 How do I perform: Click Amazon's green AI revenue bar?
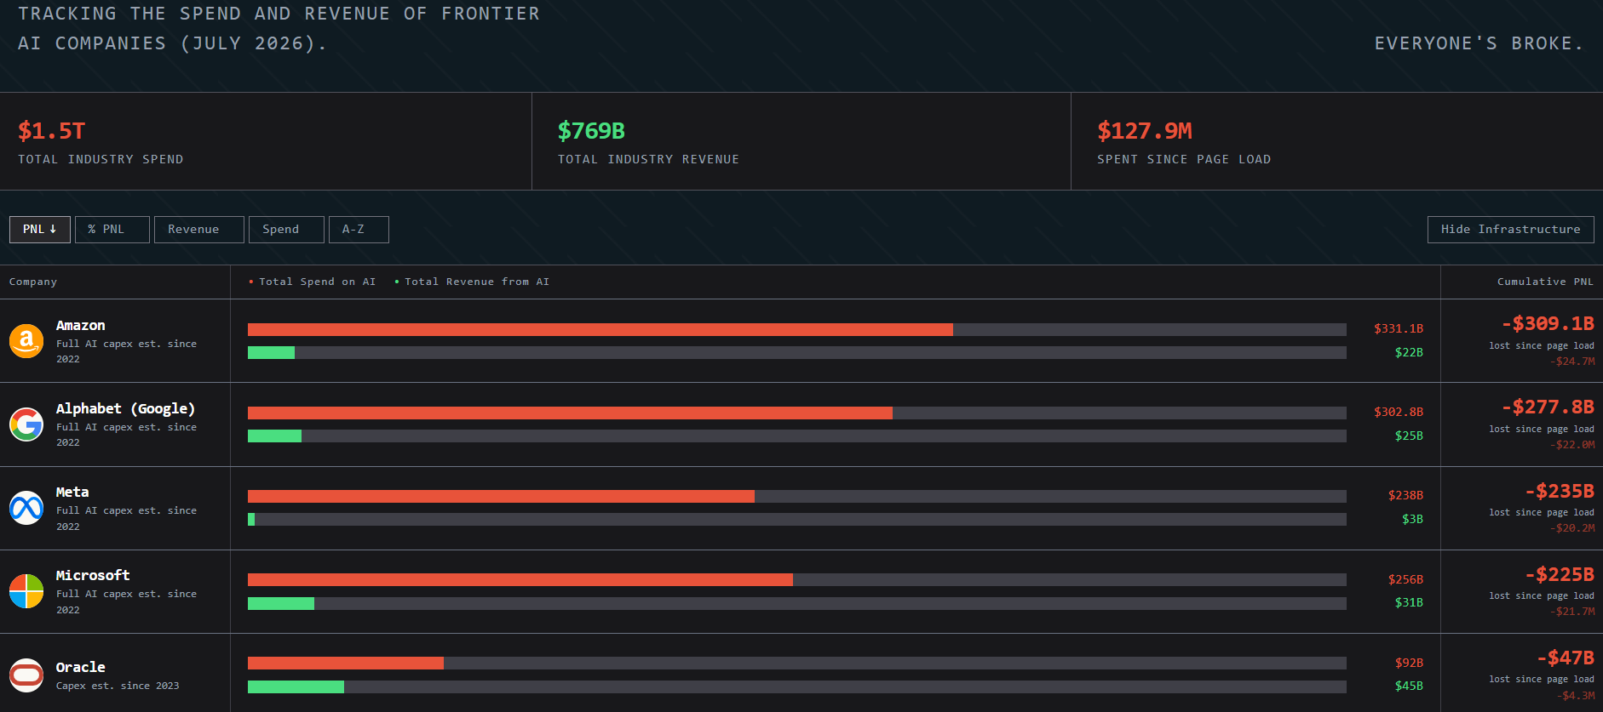tap(271, 352)
